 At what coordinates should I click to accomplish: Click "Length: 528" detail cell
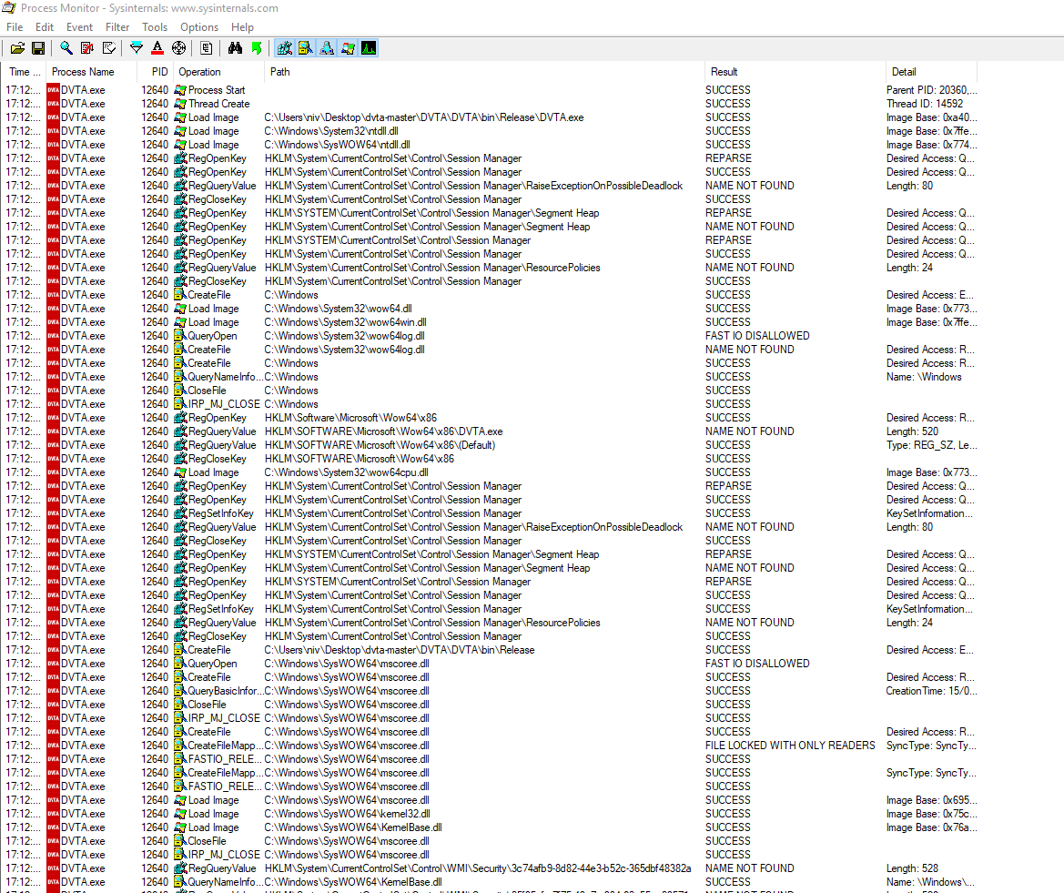912,868
